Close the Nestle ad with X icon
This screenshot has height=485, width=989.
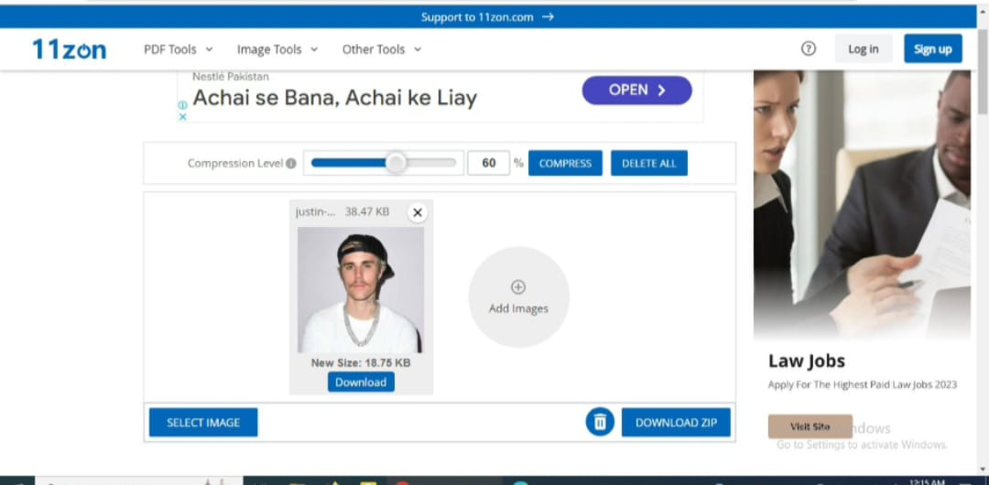click(182, 117)
